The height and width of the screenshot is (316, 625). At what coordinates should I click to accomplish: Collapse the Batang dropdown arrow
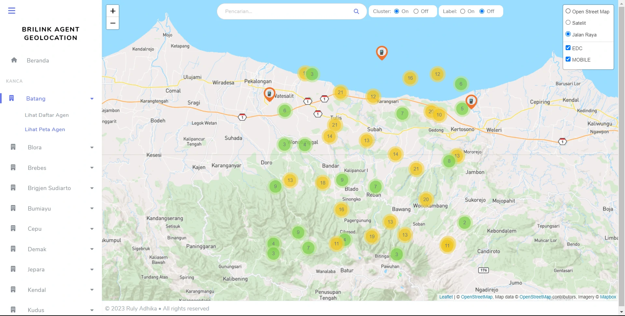[x=92, y=99]
